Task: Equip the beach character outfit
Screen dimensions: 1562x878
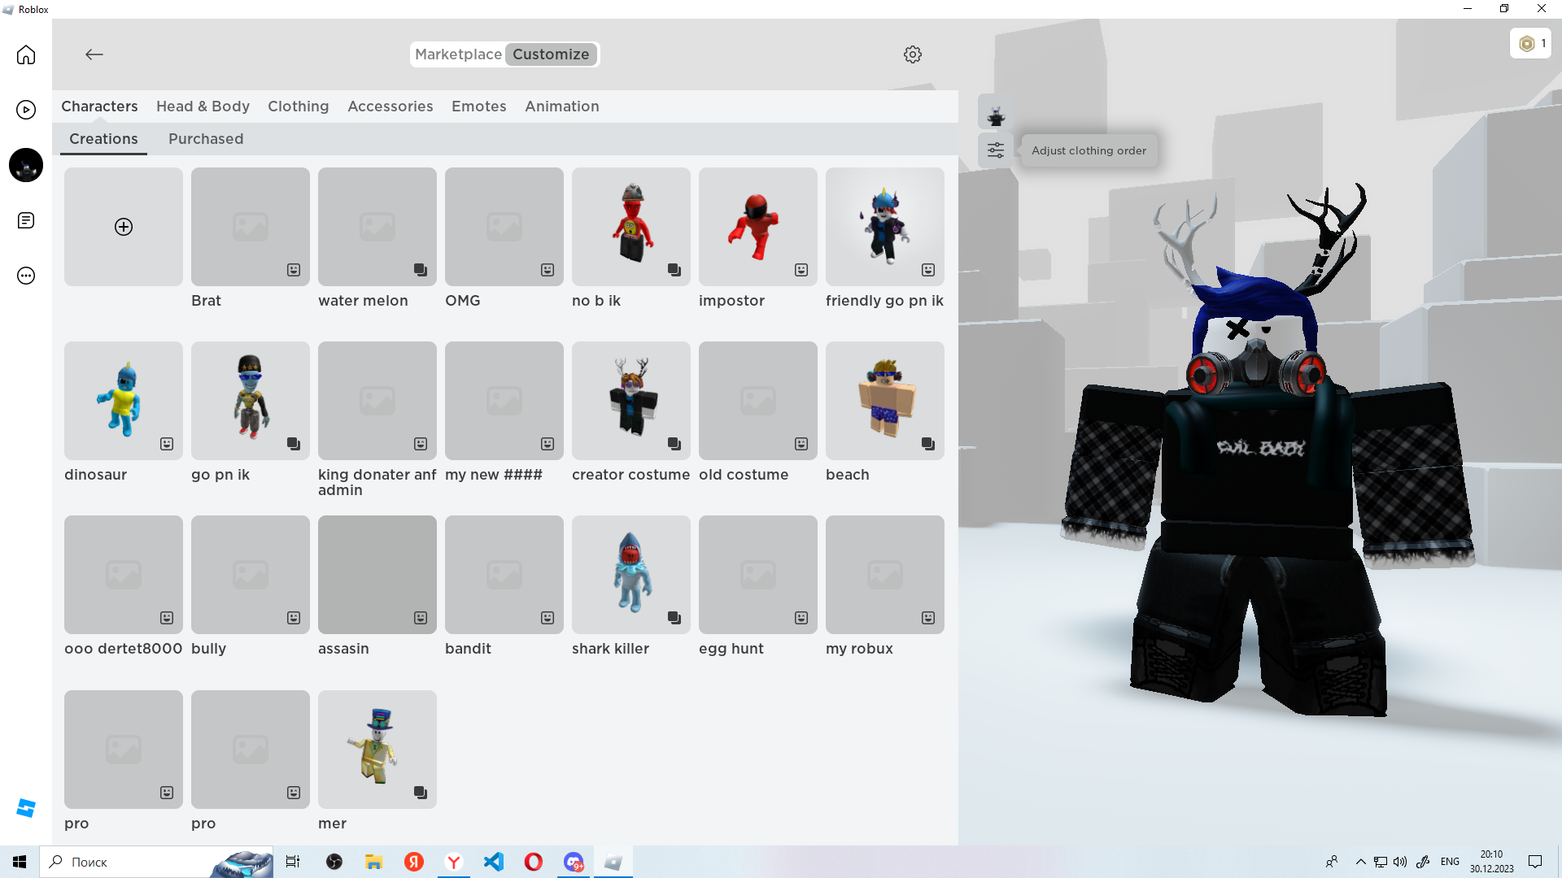Action: tap(884, 401)
